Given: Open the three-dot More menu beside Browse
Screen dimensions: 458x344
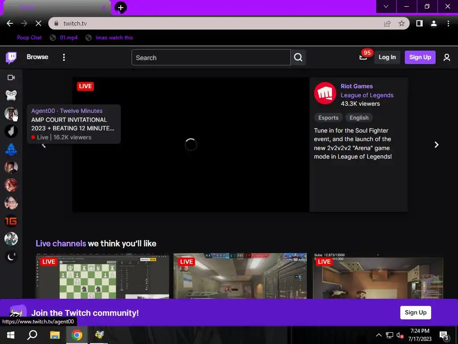Looking at the screenshot, I should coord(64,57).
